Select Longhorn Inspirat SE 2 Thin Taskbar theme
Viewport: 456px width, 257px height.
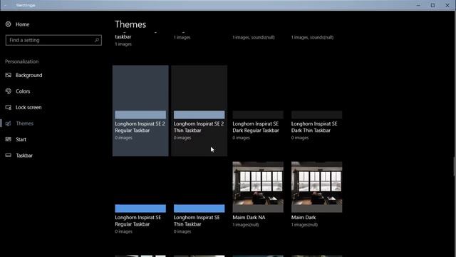[x=199, y=111]
